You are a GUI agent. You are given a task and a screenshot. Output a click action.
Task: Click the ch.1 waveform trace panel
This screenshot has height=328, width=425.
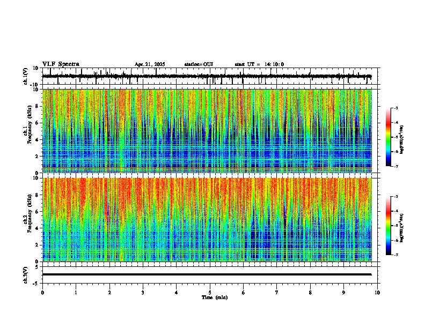211,76
